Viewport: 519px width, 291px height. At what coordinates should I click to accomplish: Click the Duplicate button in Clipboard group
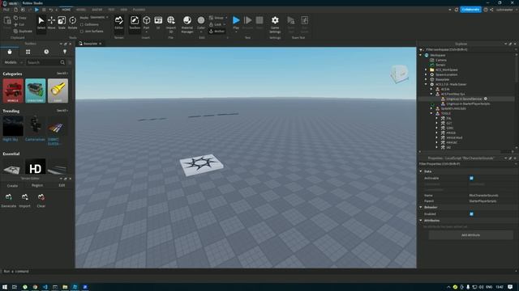pyautogui.click(x=23, y=32)
